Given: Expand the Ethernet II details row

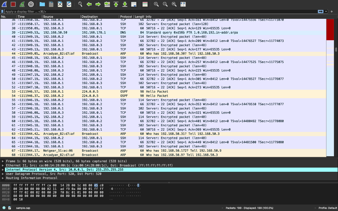Looking at the screenshot, I should (x=3, y=166).
